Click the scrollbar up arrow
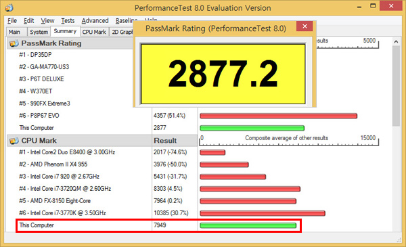This screenshot has height=247, width=406. 396,41
